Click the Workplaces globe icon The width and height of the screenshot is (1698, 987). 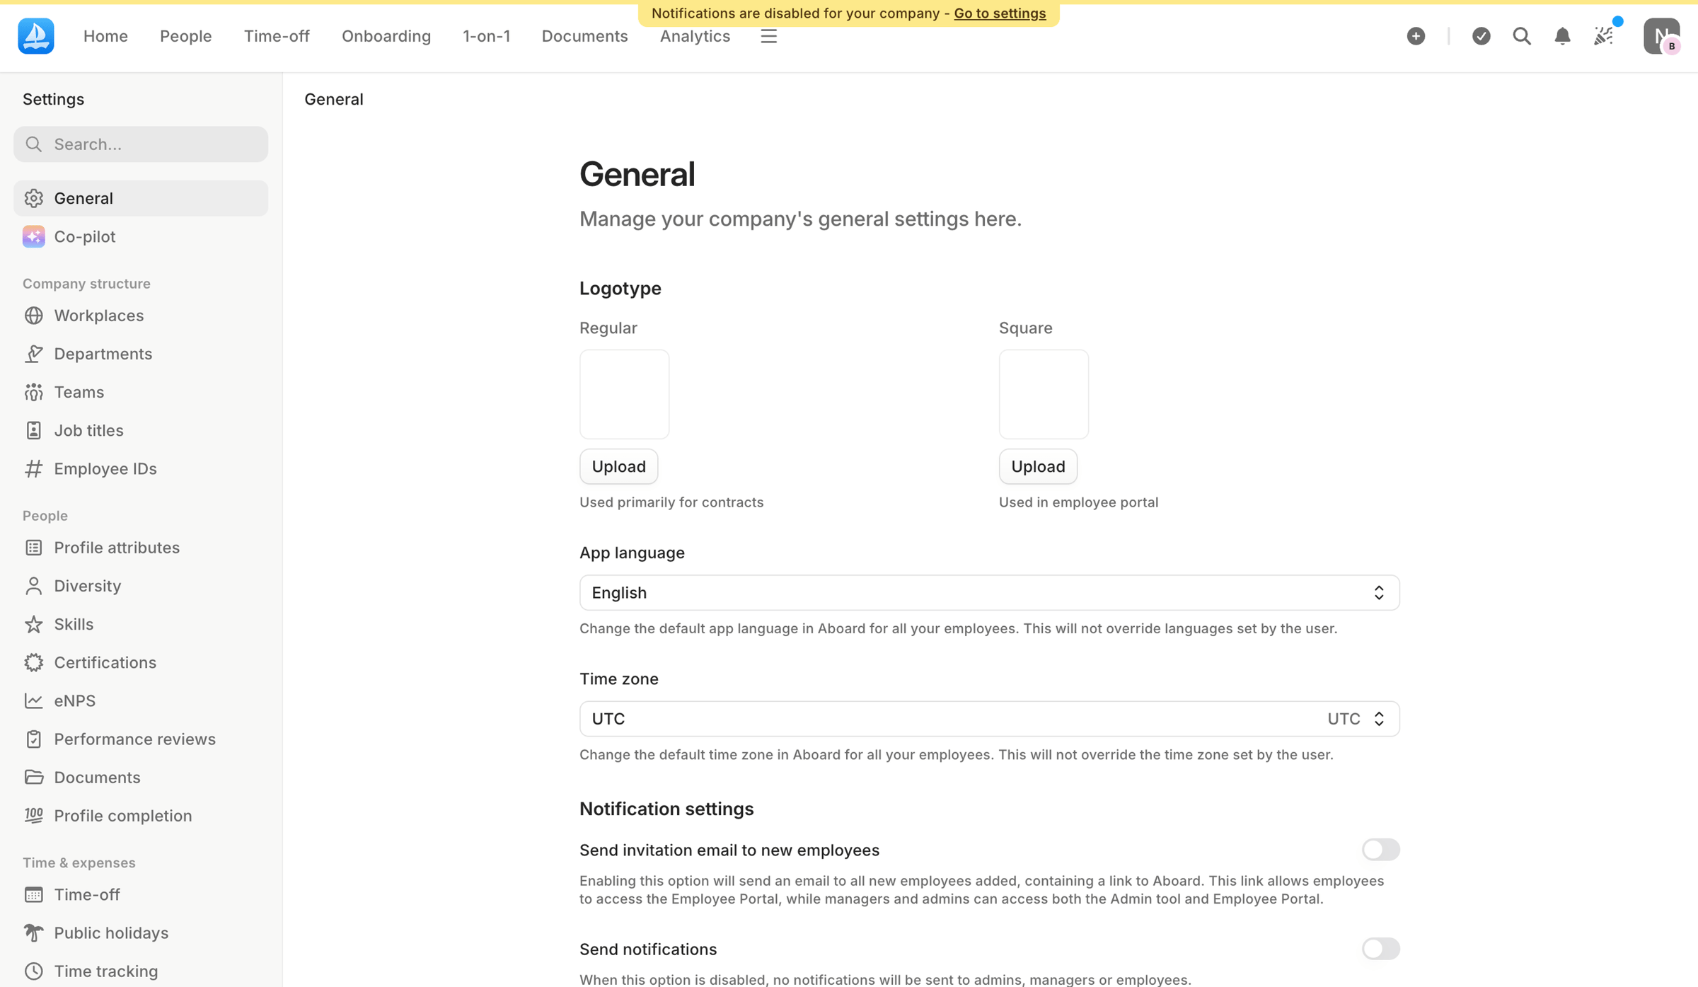(x=33, y=316)
